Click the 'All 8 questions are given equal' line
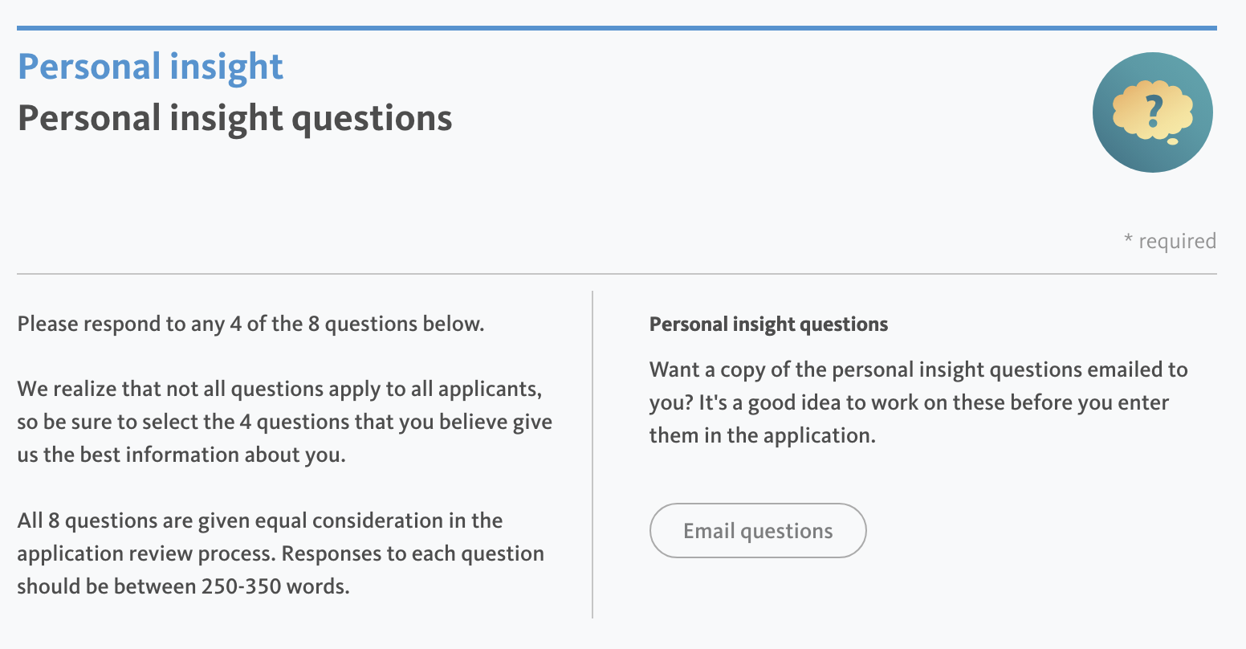The height and width of the screenshot is (649, 1246). pyautogui.click(x=260, y=520)
